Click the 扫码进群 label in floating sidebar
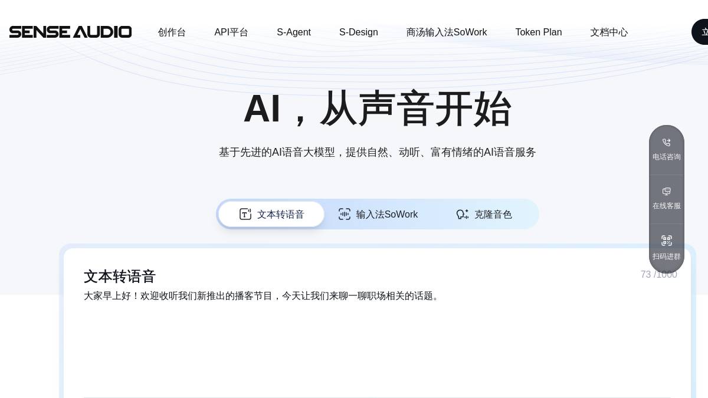Viewport: 708px width, 398px height. pyautogui.click(x=667, y=256)
